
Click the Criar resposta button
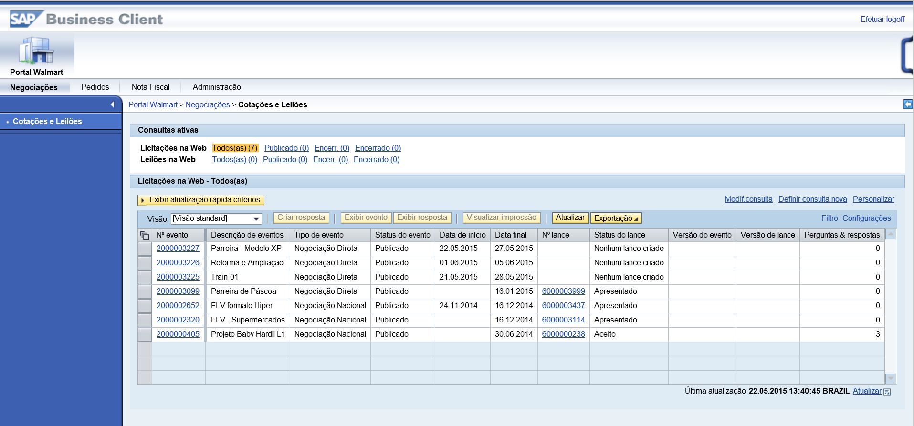coord(301,218)
